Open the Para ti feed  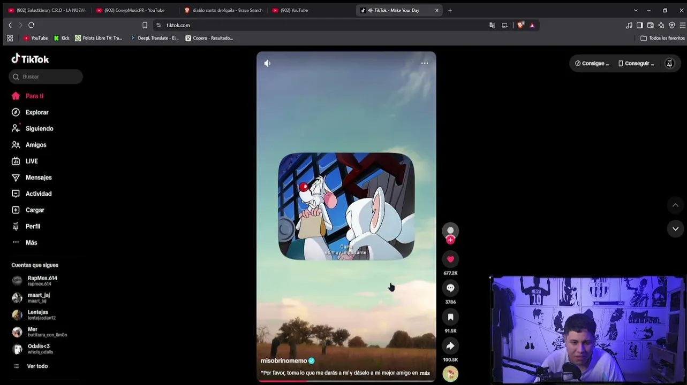coord(28,96)
